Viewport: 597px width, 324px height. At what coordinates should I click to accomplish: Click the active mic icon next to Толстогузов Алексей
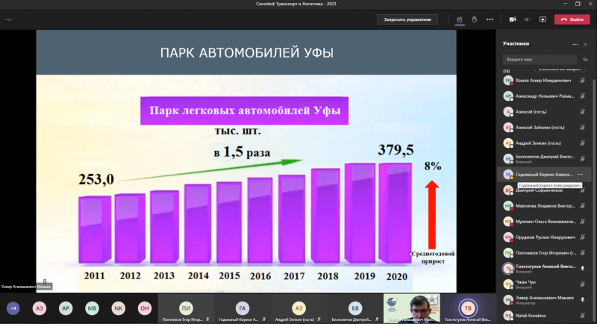[582, 268]
